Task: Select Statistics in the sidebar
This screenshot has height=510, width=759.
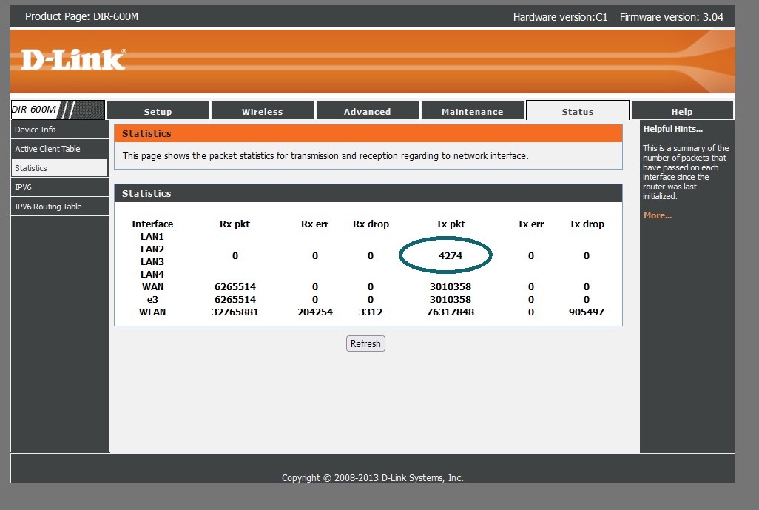Action: (x=31, y=168)
